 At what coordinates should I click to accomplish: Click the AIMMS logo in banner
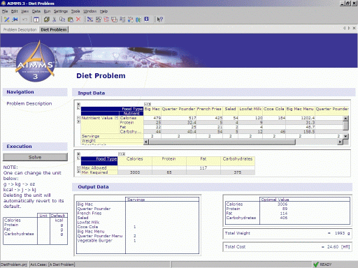tap(35, 62)
